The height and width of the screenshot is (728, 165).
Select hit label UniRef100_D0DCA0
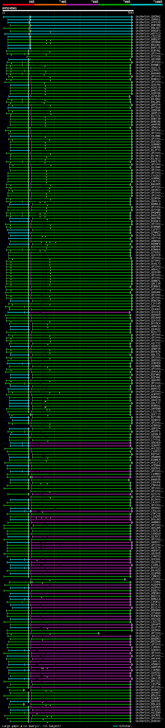tap(148, 721)
